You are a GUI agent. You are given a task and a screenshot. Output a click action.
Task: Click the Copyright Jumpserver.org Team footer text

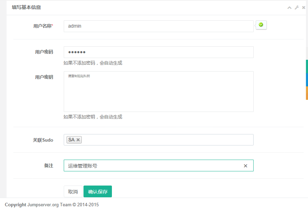pos(52,205)
